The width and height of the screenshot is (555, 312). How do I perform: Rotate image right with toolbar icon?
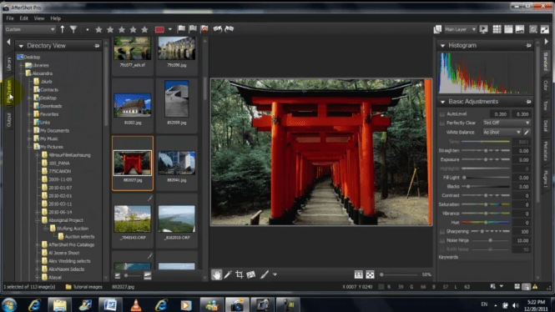[x=229, y=29]
